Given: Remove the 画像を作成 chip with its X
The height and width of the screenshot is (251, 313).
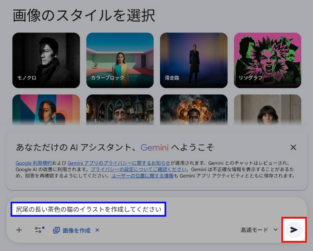Looking at the screenshot, I should (97, 230).
